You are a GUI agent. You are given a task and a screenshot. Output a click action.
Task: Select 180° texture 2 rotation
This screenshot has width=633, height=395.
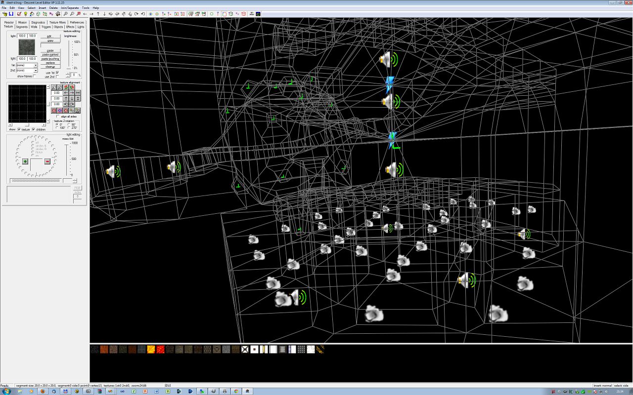[x=56, y=128]
